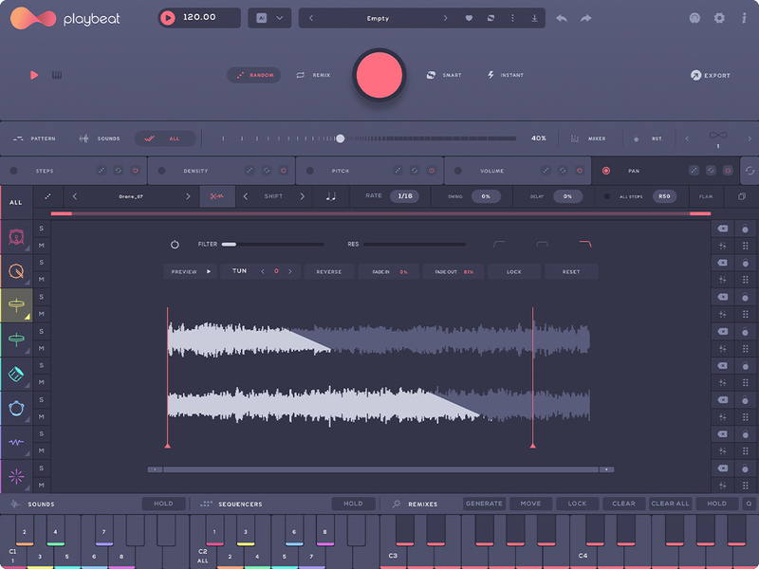The image size is (759, 569).
Task: Select the red low-pass filter shape
Action: (585, 244)
